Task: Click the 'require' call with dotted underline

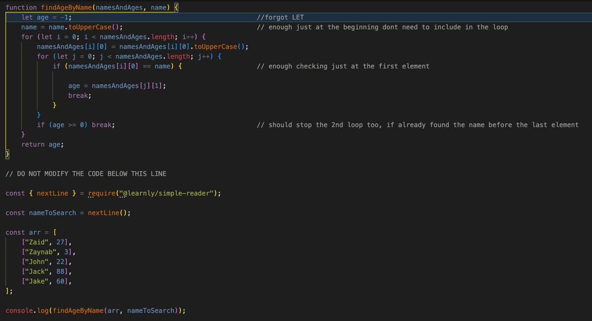Action: click(x=101, y=193)
